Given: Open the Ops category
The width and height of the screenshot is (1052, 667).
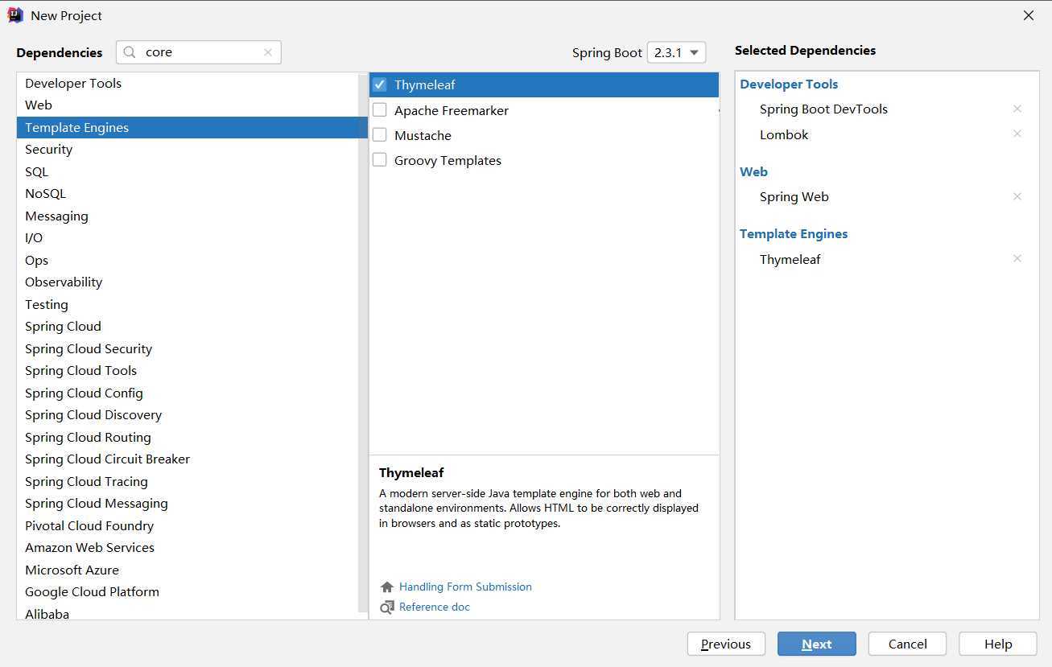Looking at the screenshot, I should [x=188, y=261].
